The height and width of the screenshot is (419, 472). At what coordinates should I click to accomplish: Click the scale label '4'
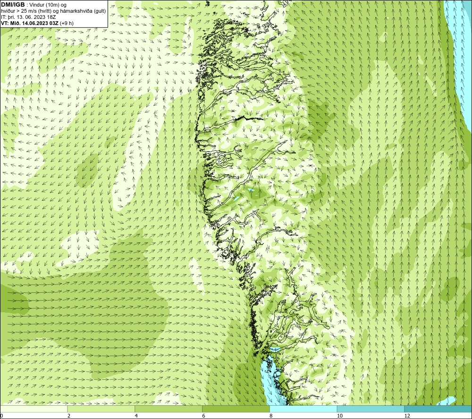click(x=136, y=416)
